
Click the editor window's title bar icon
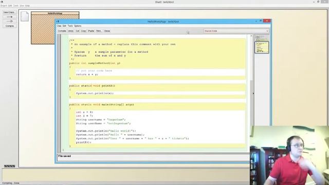pyautogui.click(x=58, y=22)
